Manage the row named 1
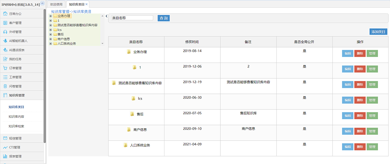Screen dimensions: 390x164 [372, 69]
